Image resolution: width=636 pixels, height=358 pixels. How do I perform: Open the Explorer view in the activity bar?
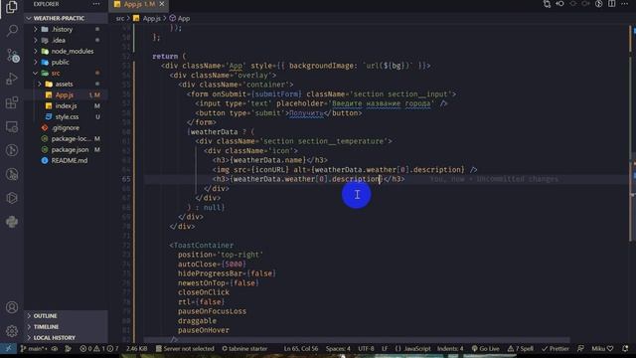pyautogui.click(x=12, y=7)
